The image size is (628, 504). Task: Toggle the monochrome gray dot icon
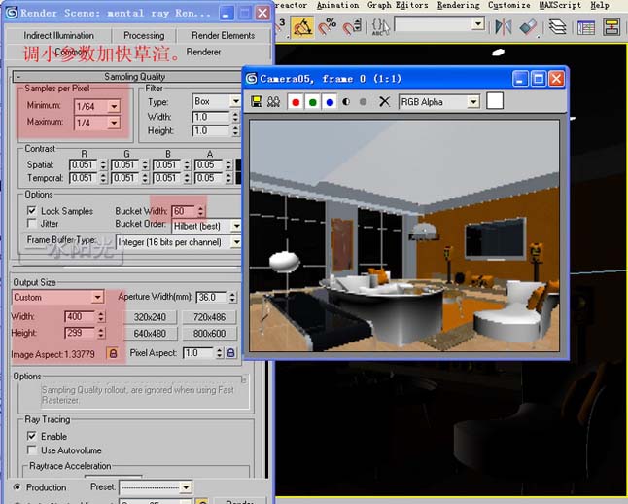pos(364,102)
